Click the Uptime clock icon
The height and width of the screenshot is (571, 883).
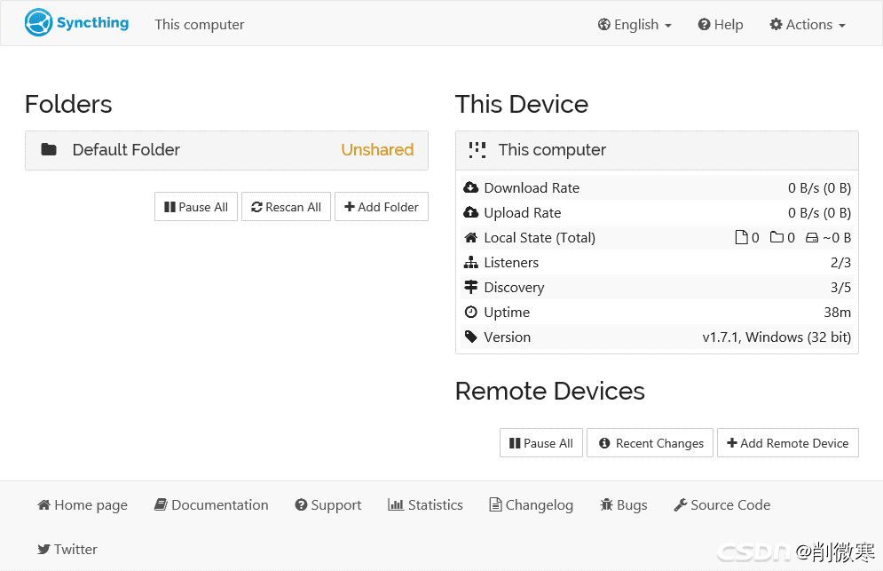click(x=470, y=312)
